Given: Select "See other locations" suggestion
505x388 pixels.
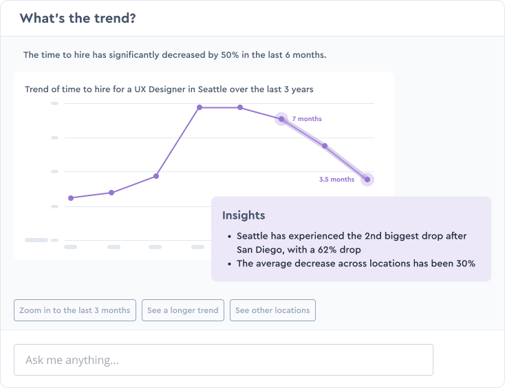Looking at the screenshot, I should coord(272,310).
